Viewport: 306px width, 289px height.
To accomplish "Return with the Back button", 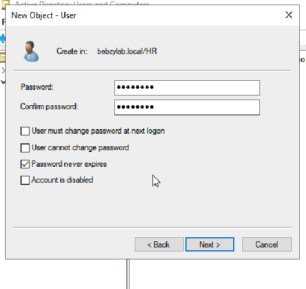I will coord(159,244).
